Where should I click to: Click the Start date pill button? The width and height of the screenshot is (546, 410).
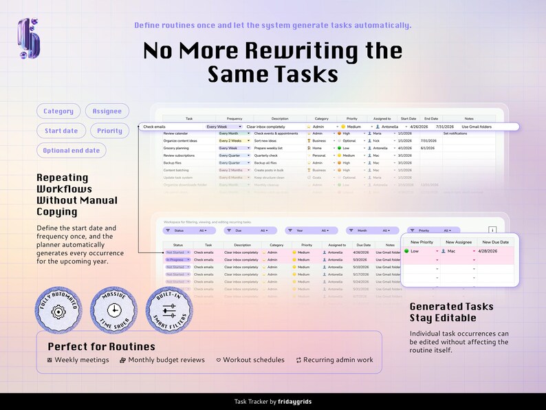(61, 131)
